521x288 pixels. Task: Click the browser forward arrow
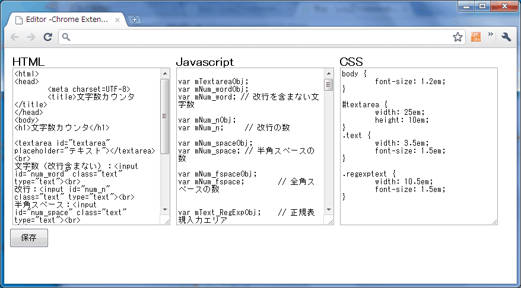click(x=31, y=37)
